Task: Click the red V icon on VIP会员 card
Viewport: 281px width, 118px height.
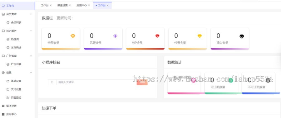Action: pos(157,36)
